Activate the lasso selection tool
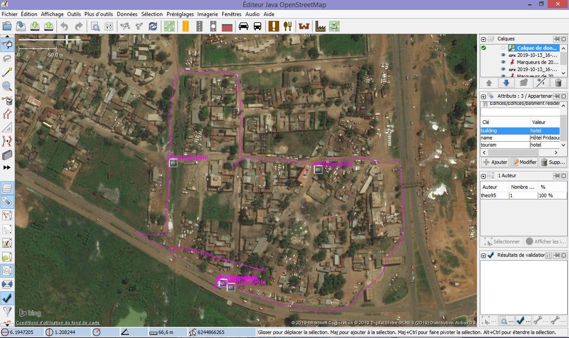 coord(8,58)
